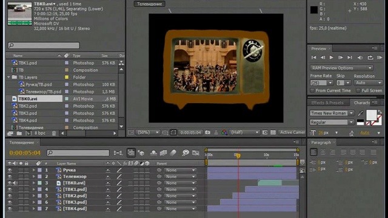Screen dimensions: 388x218
Task: Hide the Ручка layer
Action: 10,170
